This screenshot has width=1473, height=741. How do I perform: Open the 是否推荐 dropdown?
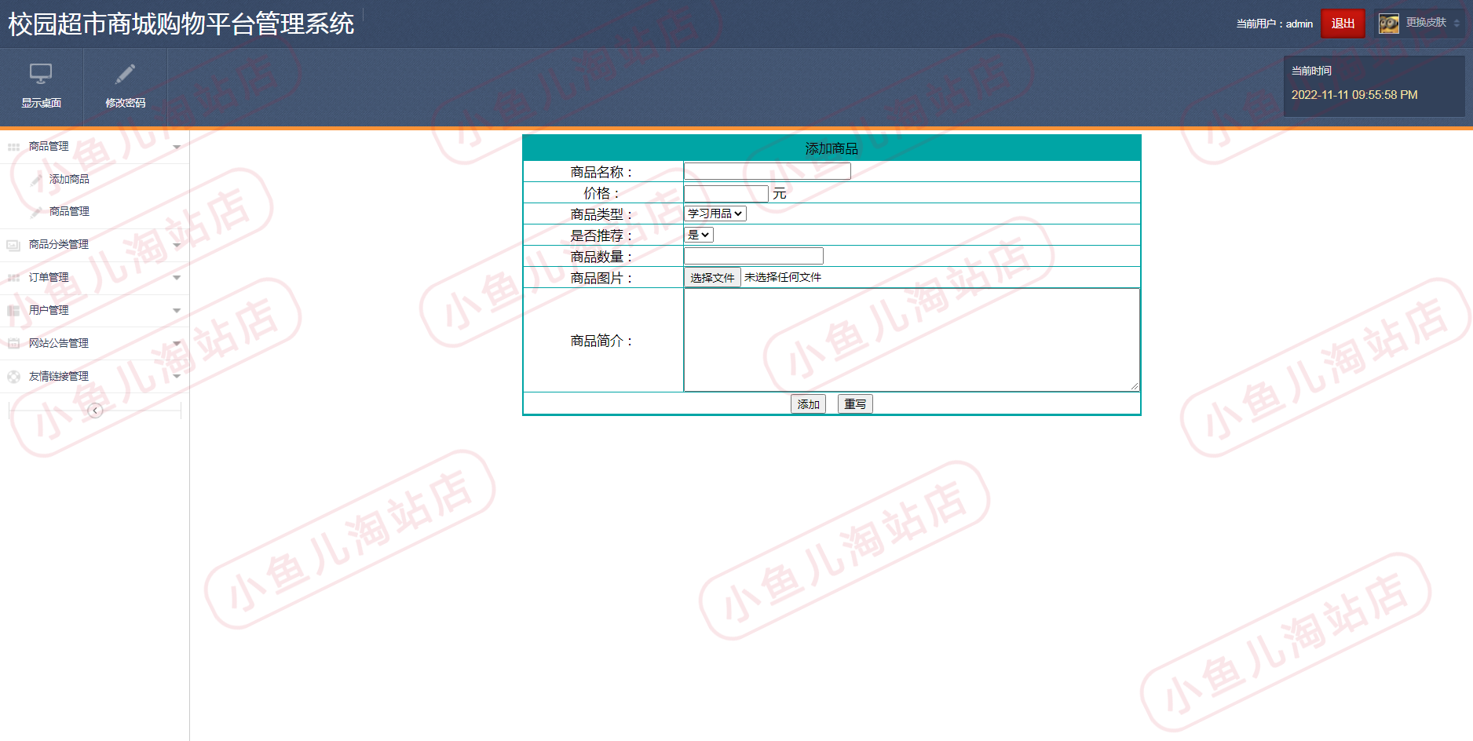coord(698,235)
